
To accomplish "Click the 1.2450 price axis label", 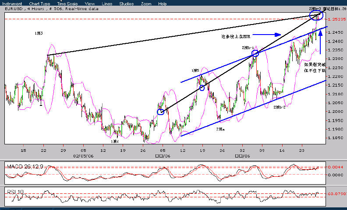I will click(335, 32).
